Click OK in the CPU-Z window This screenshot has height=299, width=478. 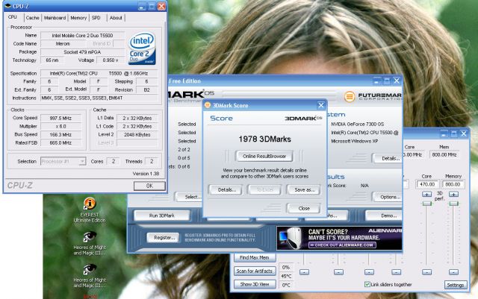pyautogui.click(x=149, y=186)
